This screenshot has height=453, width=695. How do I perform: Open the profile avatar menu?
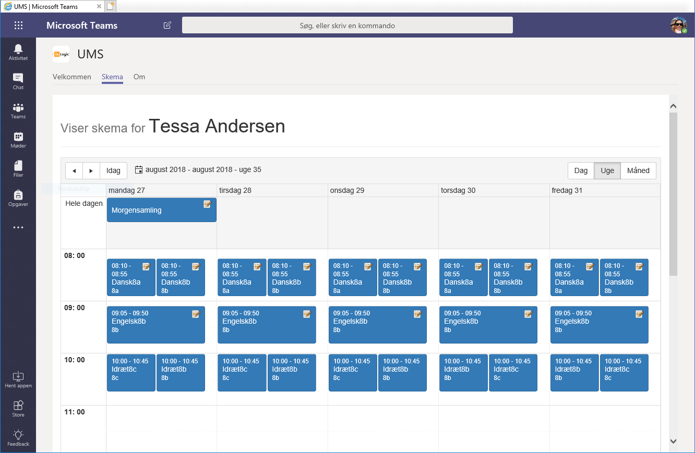678,25
